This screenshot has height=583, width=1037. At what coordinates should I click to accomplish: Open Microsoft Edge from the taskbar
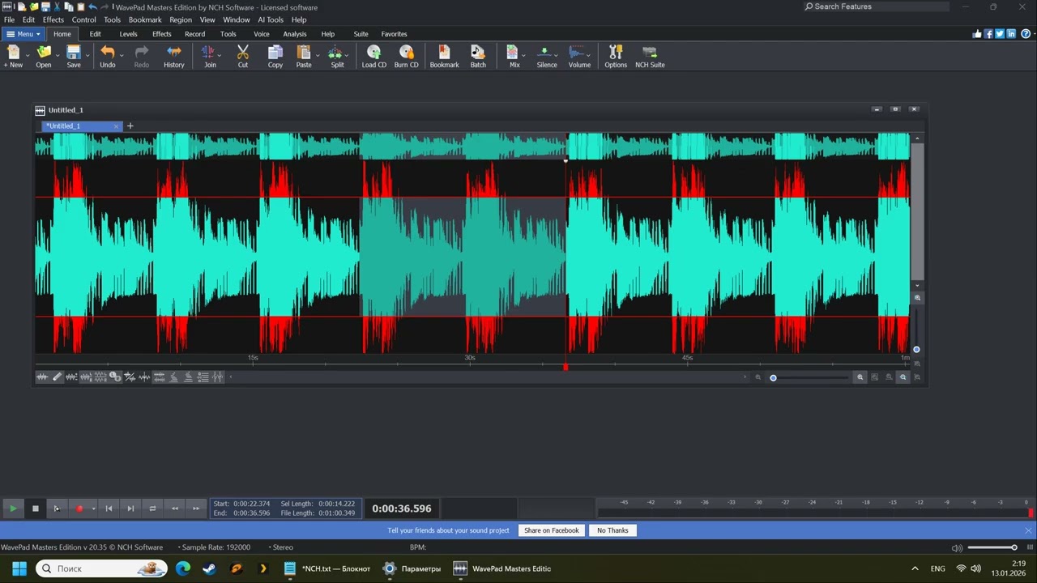(183, 568)
